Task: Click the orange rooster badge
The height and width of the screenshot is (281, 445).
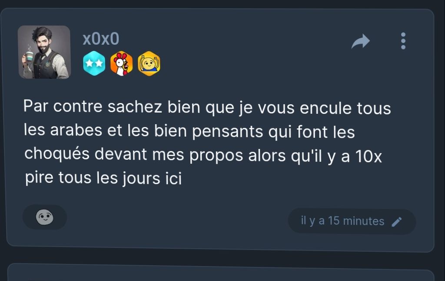Action: 122,63
